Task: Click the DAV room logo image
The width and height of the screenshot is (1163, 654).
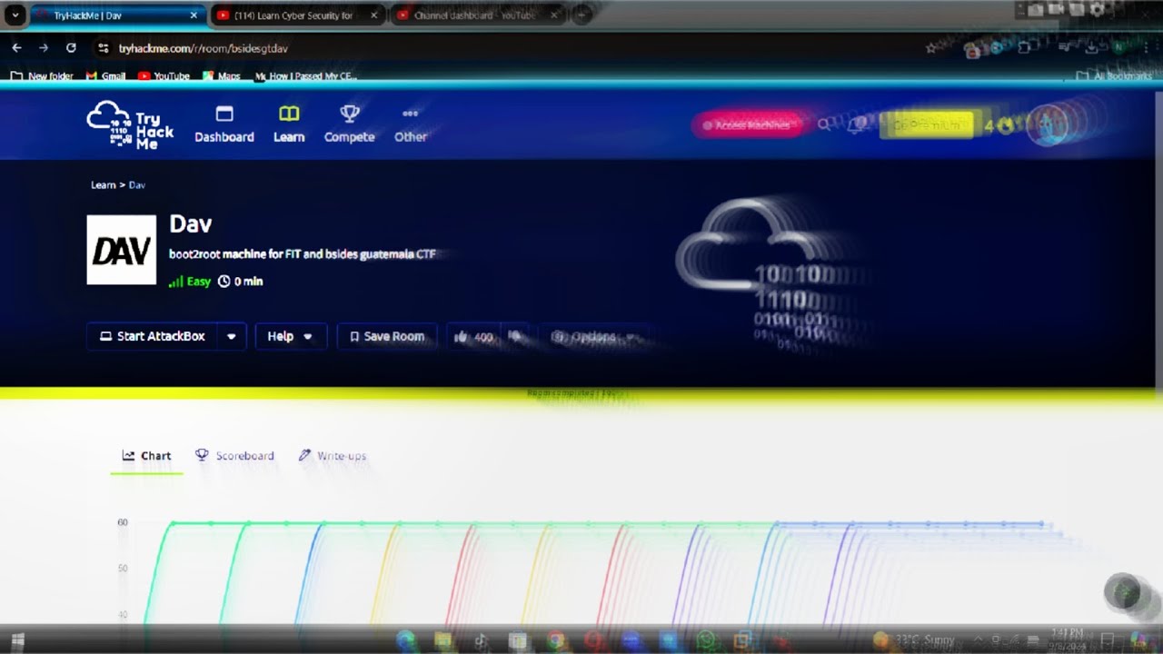Action: 121,250
